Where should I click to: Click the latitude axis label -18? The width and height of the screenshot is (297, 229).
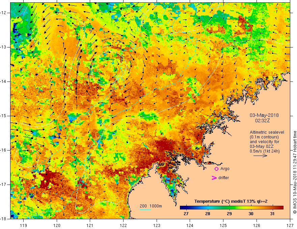point(4,219)
